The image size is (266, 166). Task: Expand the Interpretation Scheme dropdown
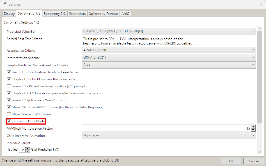(x=169, y=57)
